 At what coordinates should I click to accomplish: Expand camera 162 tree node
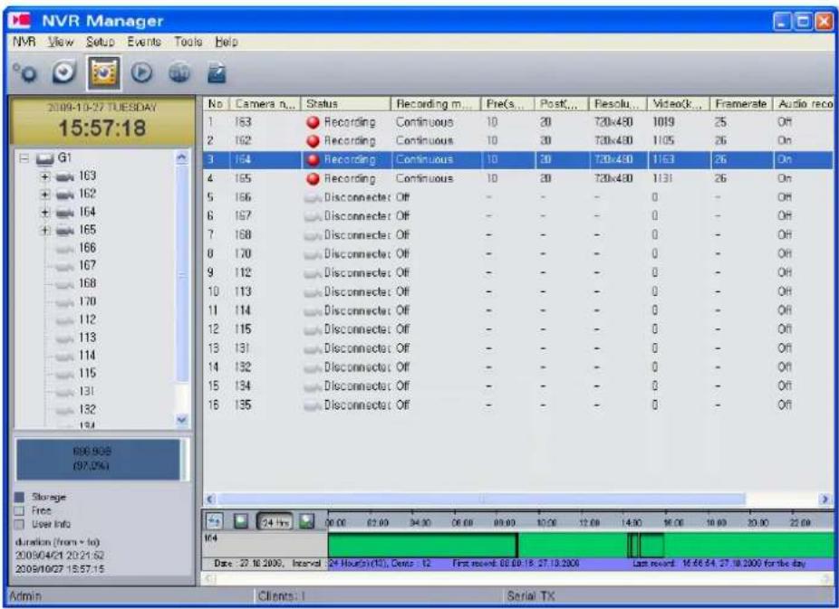[x=45, y=195]
